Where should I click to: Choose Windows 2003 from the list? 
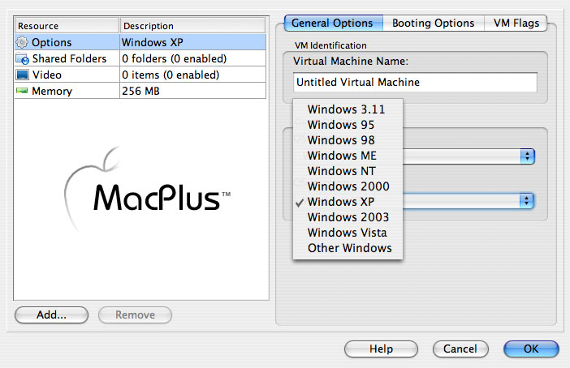348,217
